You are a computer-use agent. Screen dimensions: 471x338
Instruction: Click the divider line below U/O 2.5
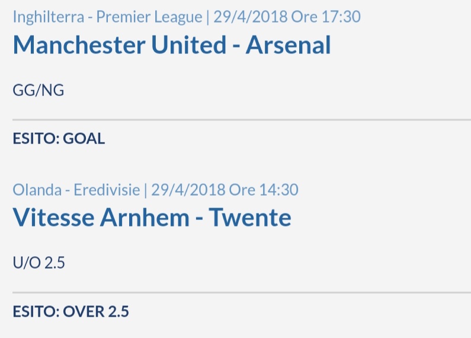[242, 292]
